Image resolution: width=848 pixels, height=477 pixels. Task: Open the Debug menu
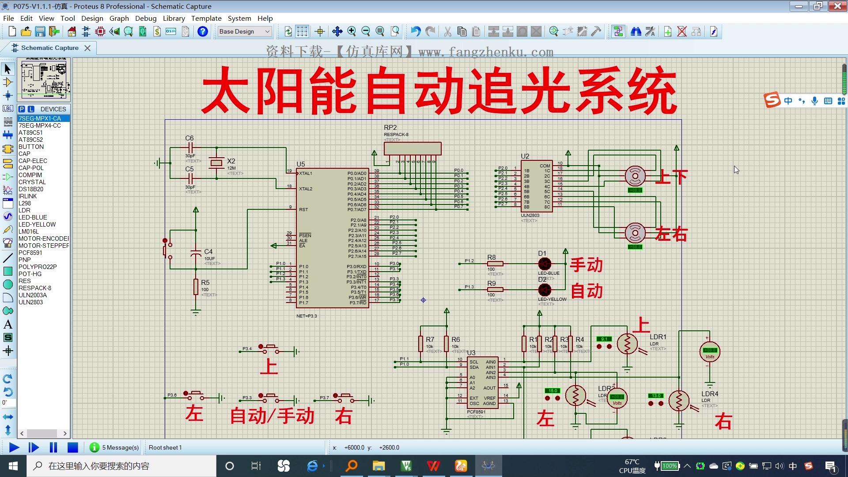click(146, 18)
